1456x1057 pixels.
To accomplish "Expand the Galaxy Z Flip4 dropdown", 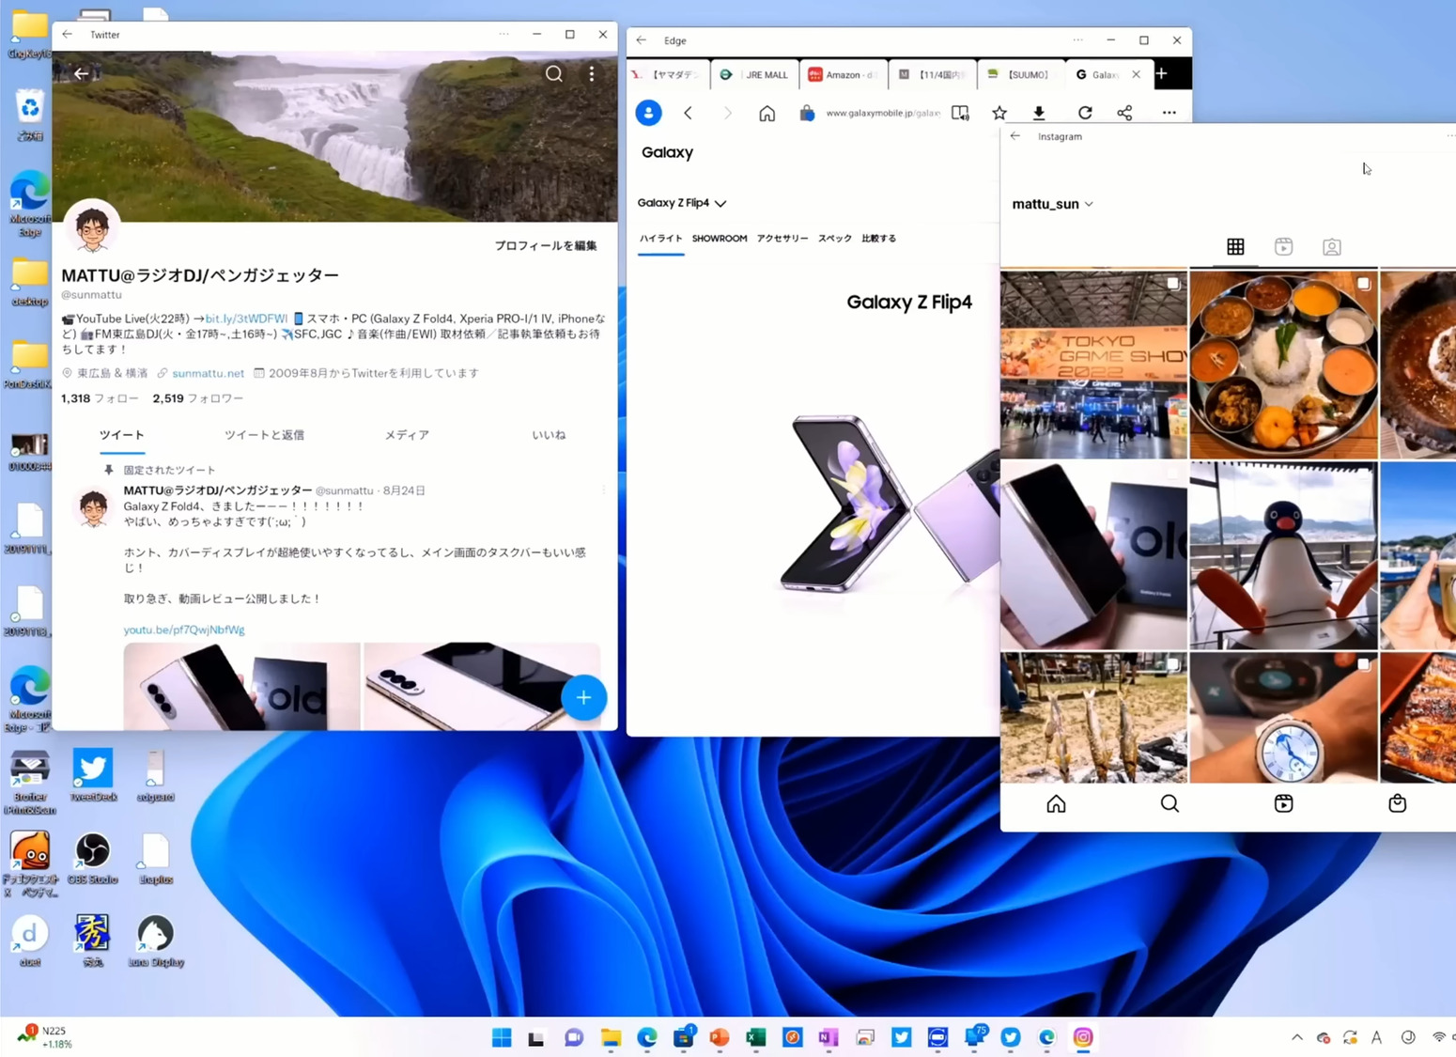I will point(682,203).
